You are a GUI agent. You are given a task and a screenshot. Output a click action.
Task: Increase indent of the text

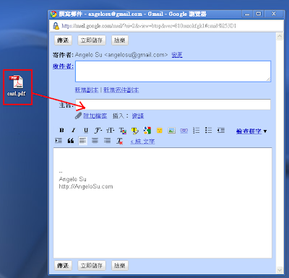[59, 141]
